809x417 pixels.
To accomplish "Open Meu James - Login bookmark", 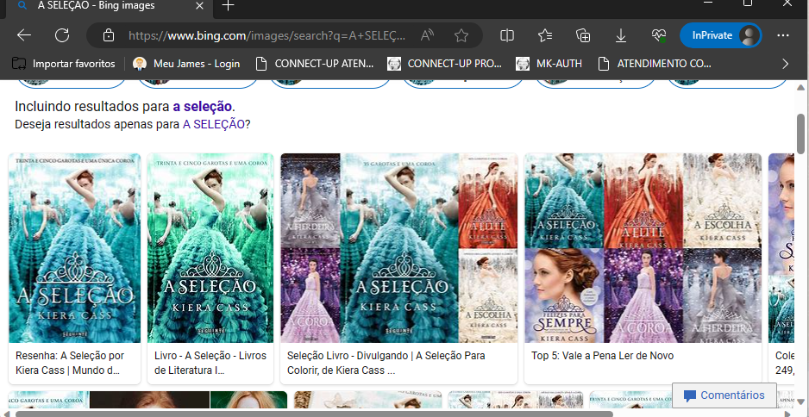I will point(186,64).
